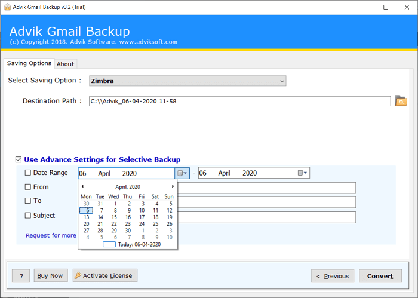Open the Select Saving Option dropdown showing Zimbra
Viewport: 418px width, 298px height.
click(x=188, y=81)
